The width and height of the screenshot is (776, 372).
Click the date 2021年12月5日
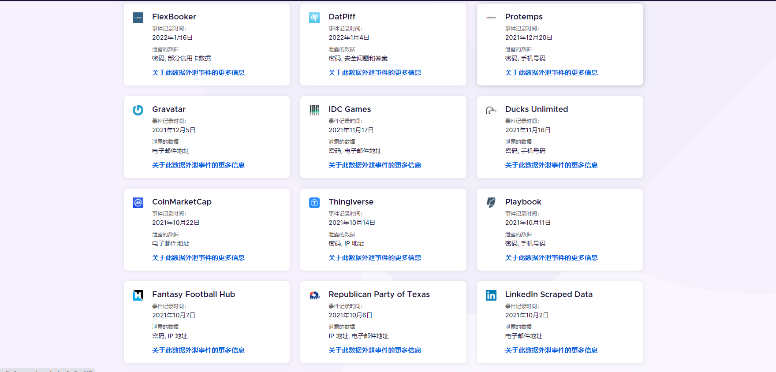[174, 130]
